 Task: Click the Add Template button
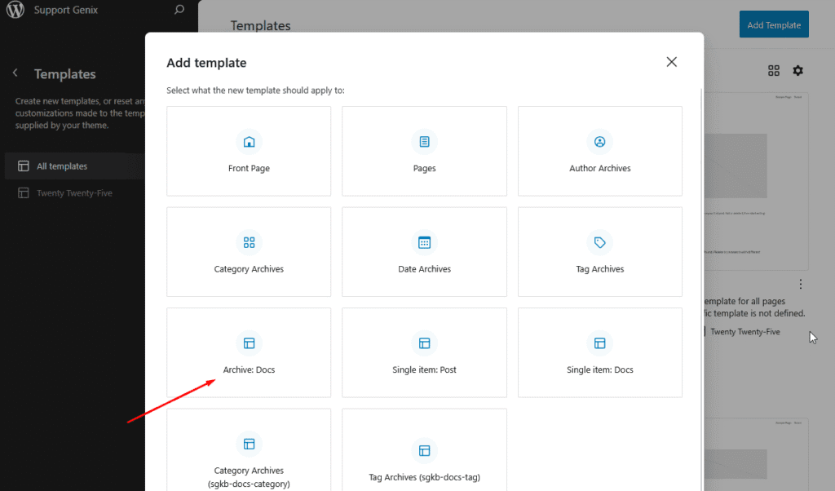(774, 24)
